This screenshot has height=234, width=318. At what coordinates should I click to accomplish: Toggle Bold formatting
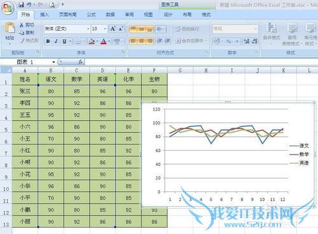(x=48, y=41)
